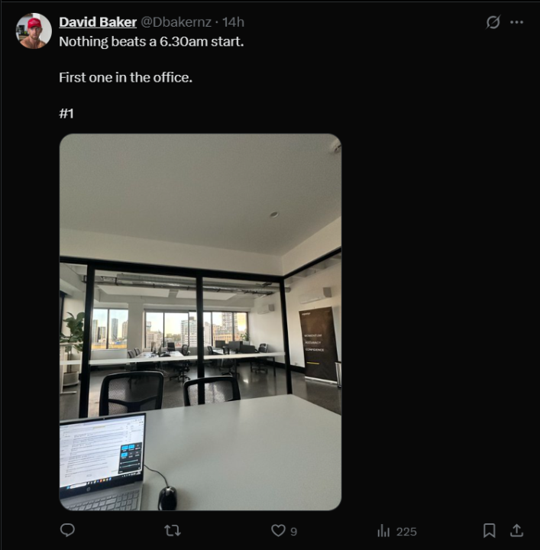540x550 pixels.
Task: Click the line 'First one in the office.'
Action: pos(125,77)
